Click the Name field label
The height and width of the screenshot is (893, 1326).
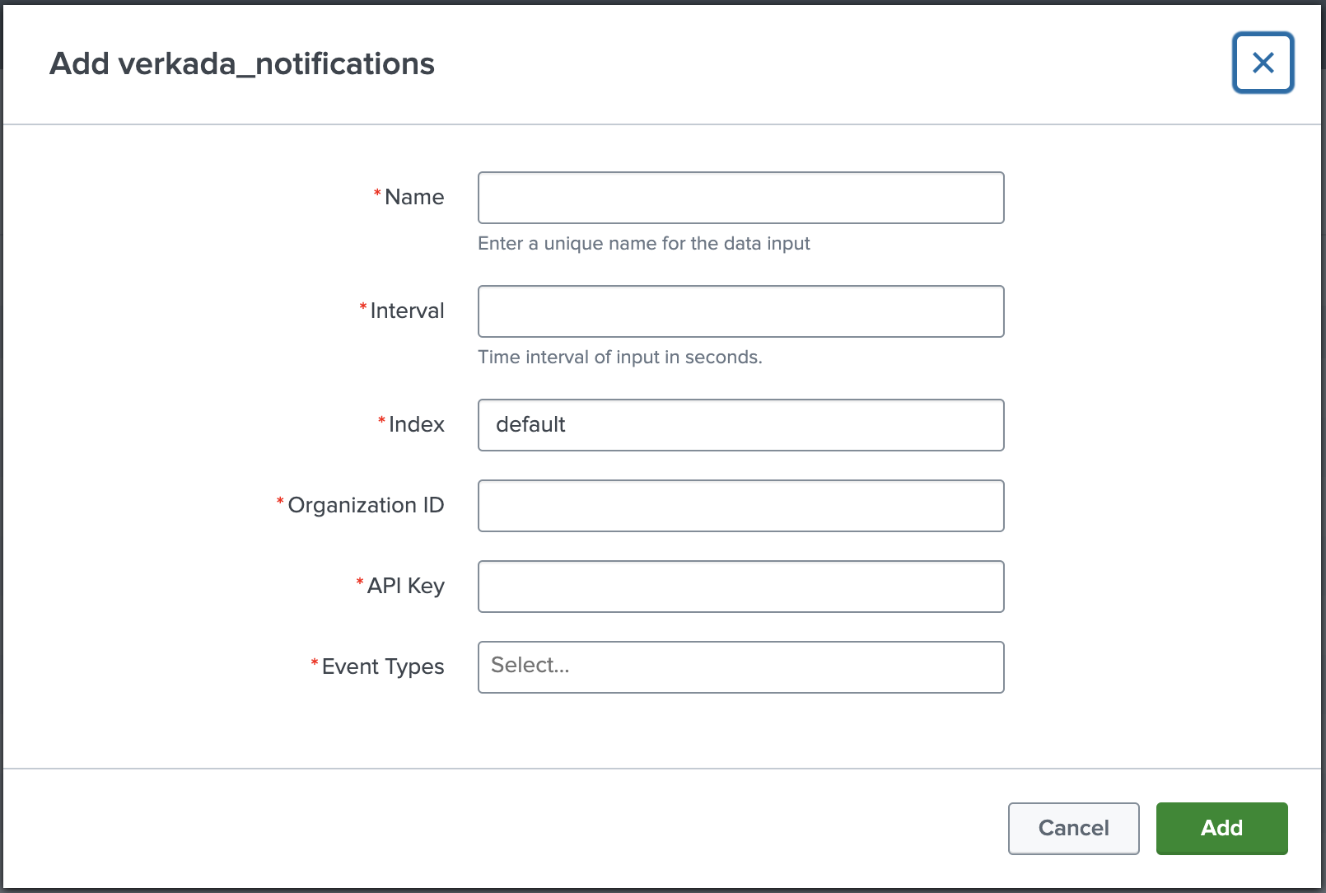click(x=414, y=198)
